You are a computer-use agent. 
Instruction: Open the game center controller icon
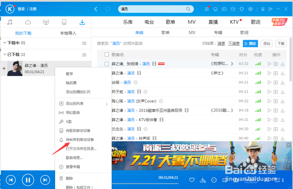coord(224,9)
